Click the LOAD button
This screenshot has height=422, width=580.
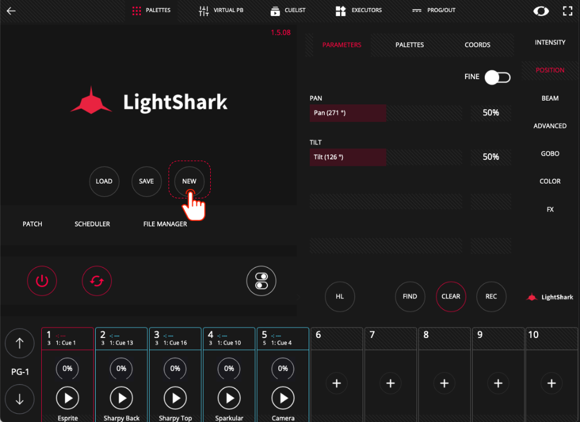(104, 181)
